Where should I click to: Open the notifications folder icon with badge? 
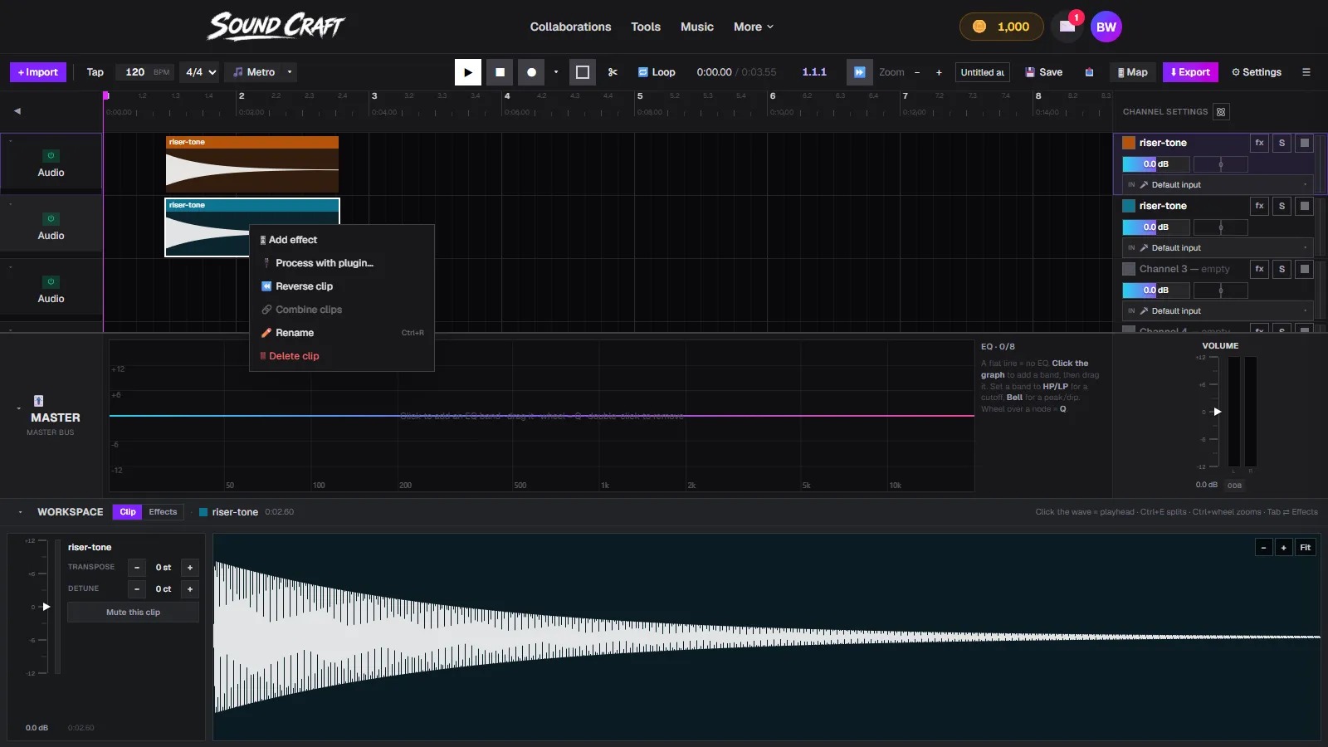click(x=1067, y=27)
